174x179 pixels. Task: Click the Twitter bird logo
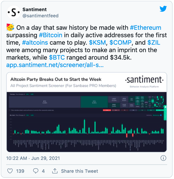tap(163, 9)
